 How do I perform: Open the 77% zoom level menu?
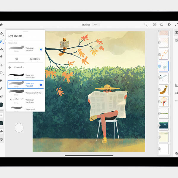coord(96,25)
